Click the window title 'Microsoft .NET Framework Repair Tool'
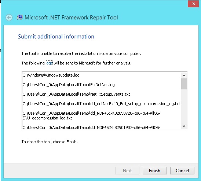Screen dimensions: 201x181 (71, 18)
